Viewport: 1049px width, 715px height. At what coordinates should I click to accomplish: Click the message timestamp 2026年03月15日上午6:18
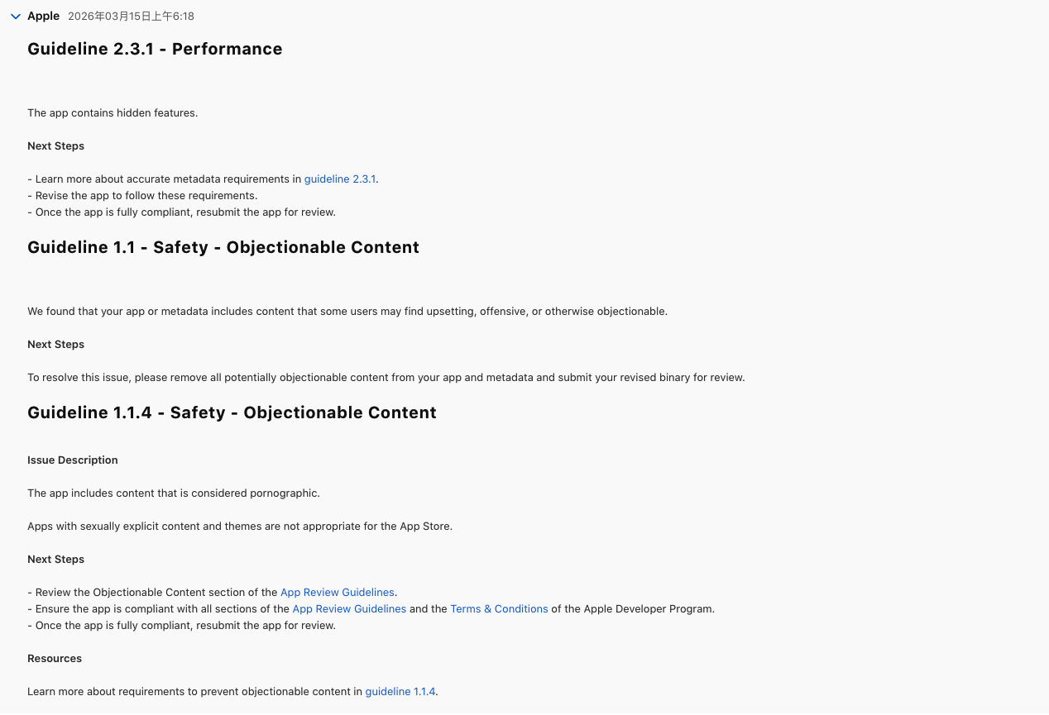[x=131, y=17]
